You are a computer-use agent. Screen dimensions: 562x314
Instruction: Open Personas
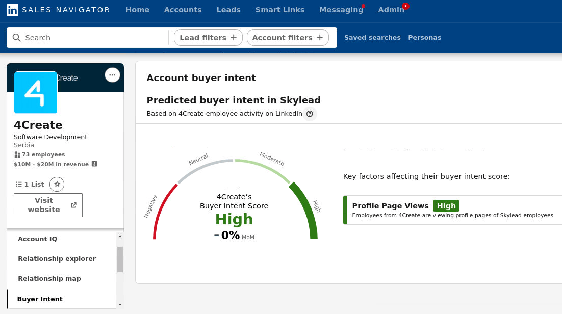(x=425, y=38)
